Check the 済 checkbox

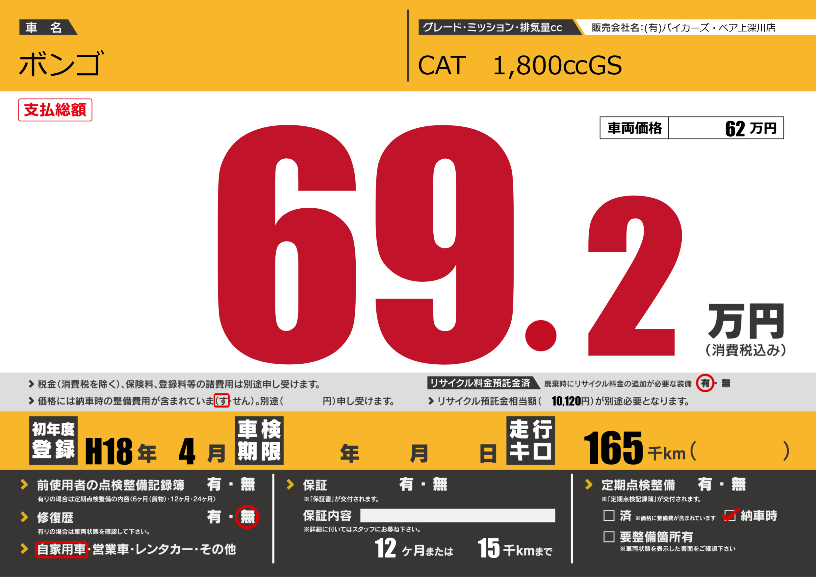coord(609,515)
